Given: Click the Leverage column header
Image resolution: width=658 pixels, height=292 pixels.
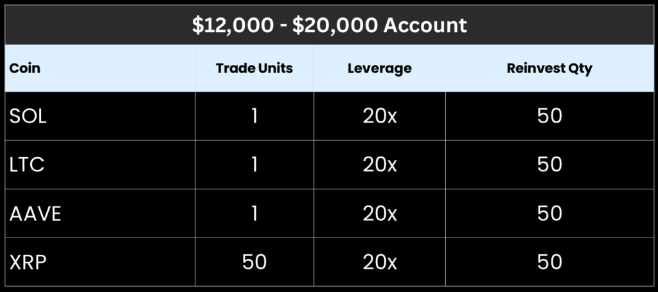Looking at the screenshot, I should pos(380,69).
